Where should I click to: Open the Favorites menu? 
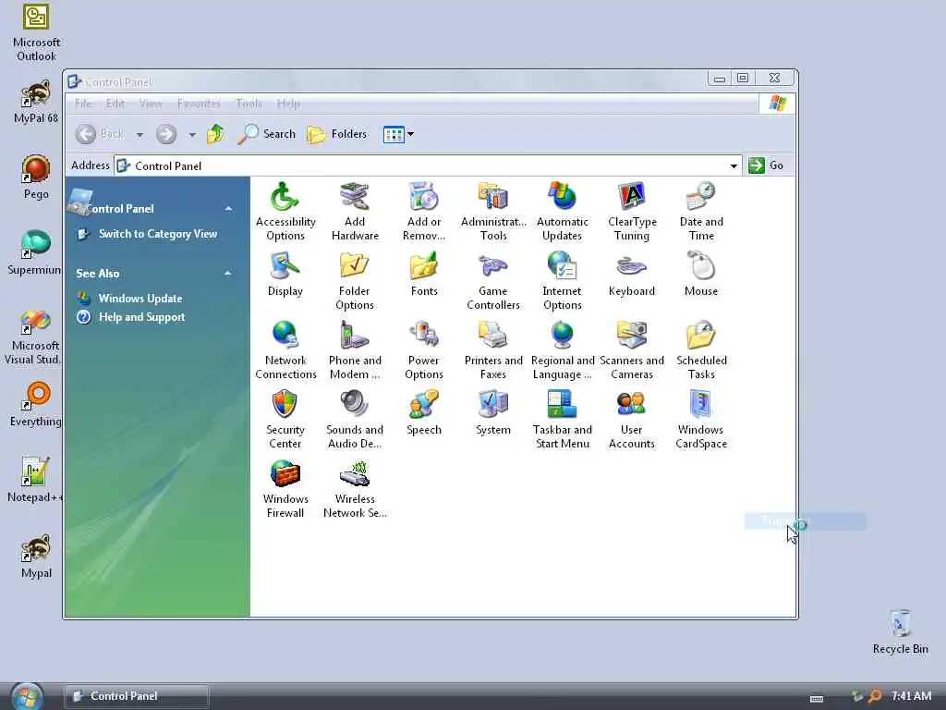(199, 104)
